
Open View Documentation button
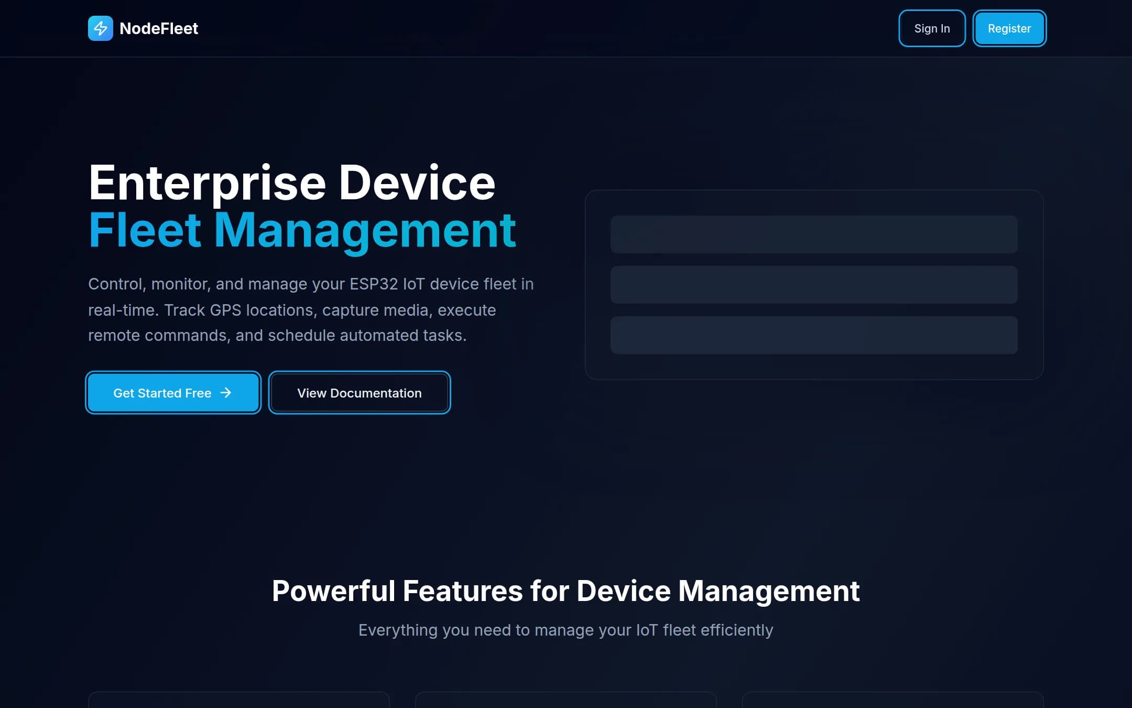[x=360, y=393]
